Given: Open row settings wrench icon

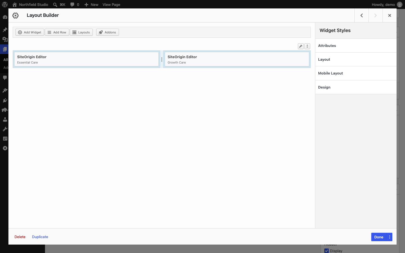Looking at the screenshot, I should 301,46.
